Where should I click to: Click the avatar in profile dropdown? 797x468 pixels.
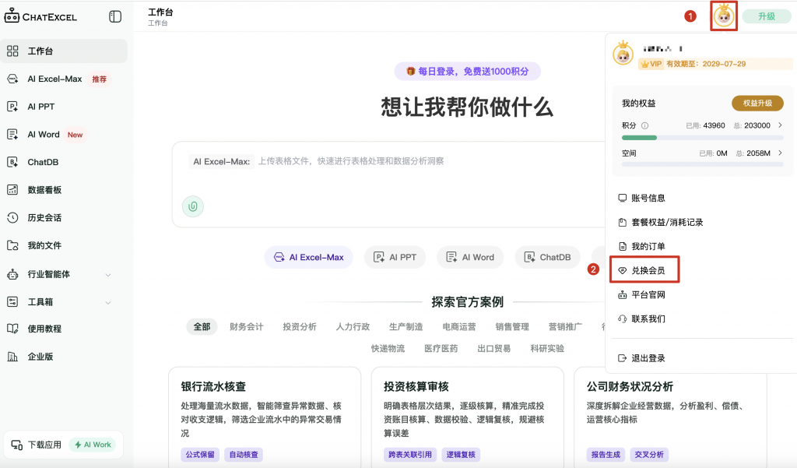click(623, 54)
